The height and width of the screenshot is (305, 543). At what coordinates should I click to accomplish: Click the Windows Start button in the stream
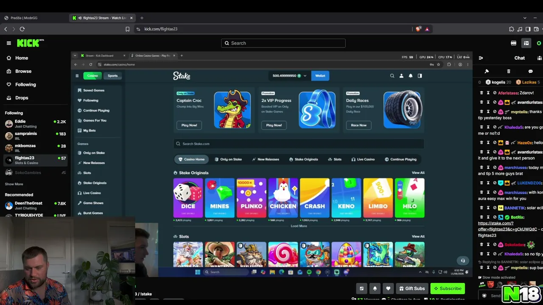coord(197,272)
